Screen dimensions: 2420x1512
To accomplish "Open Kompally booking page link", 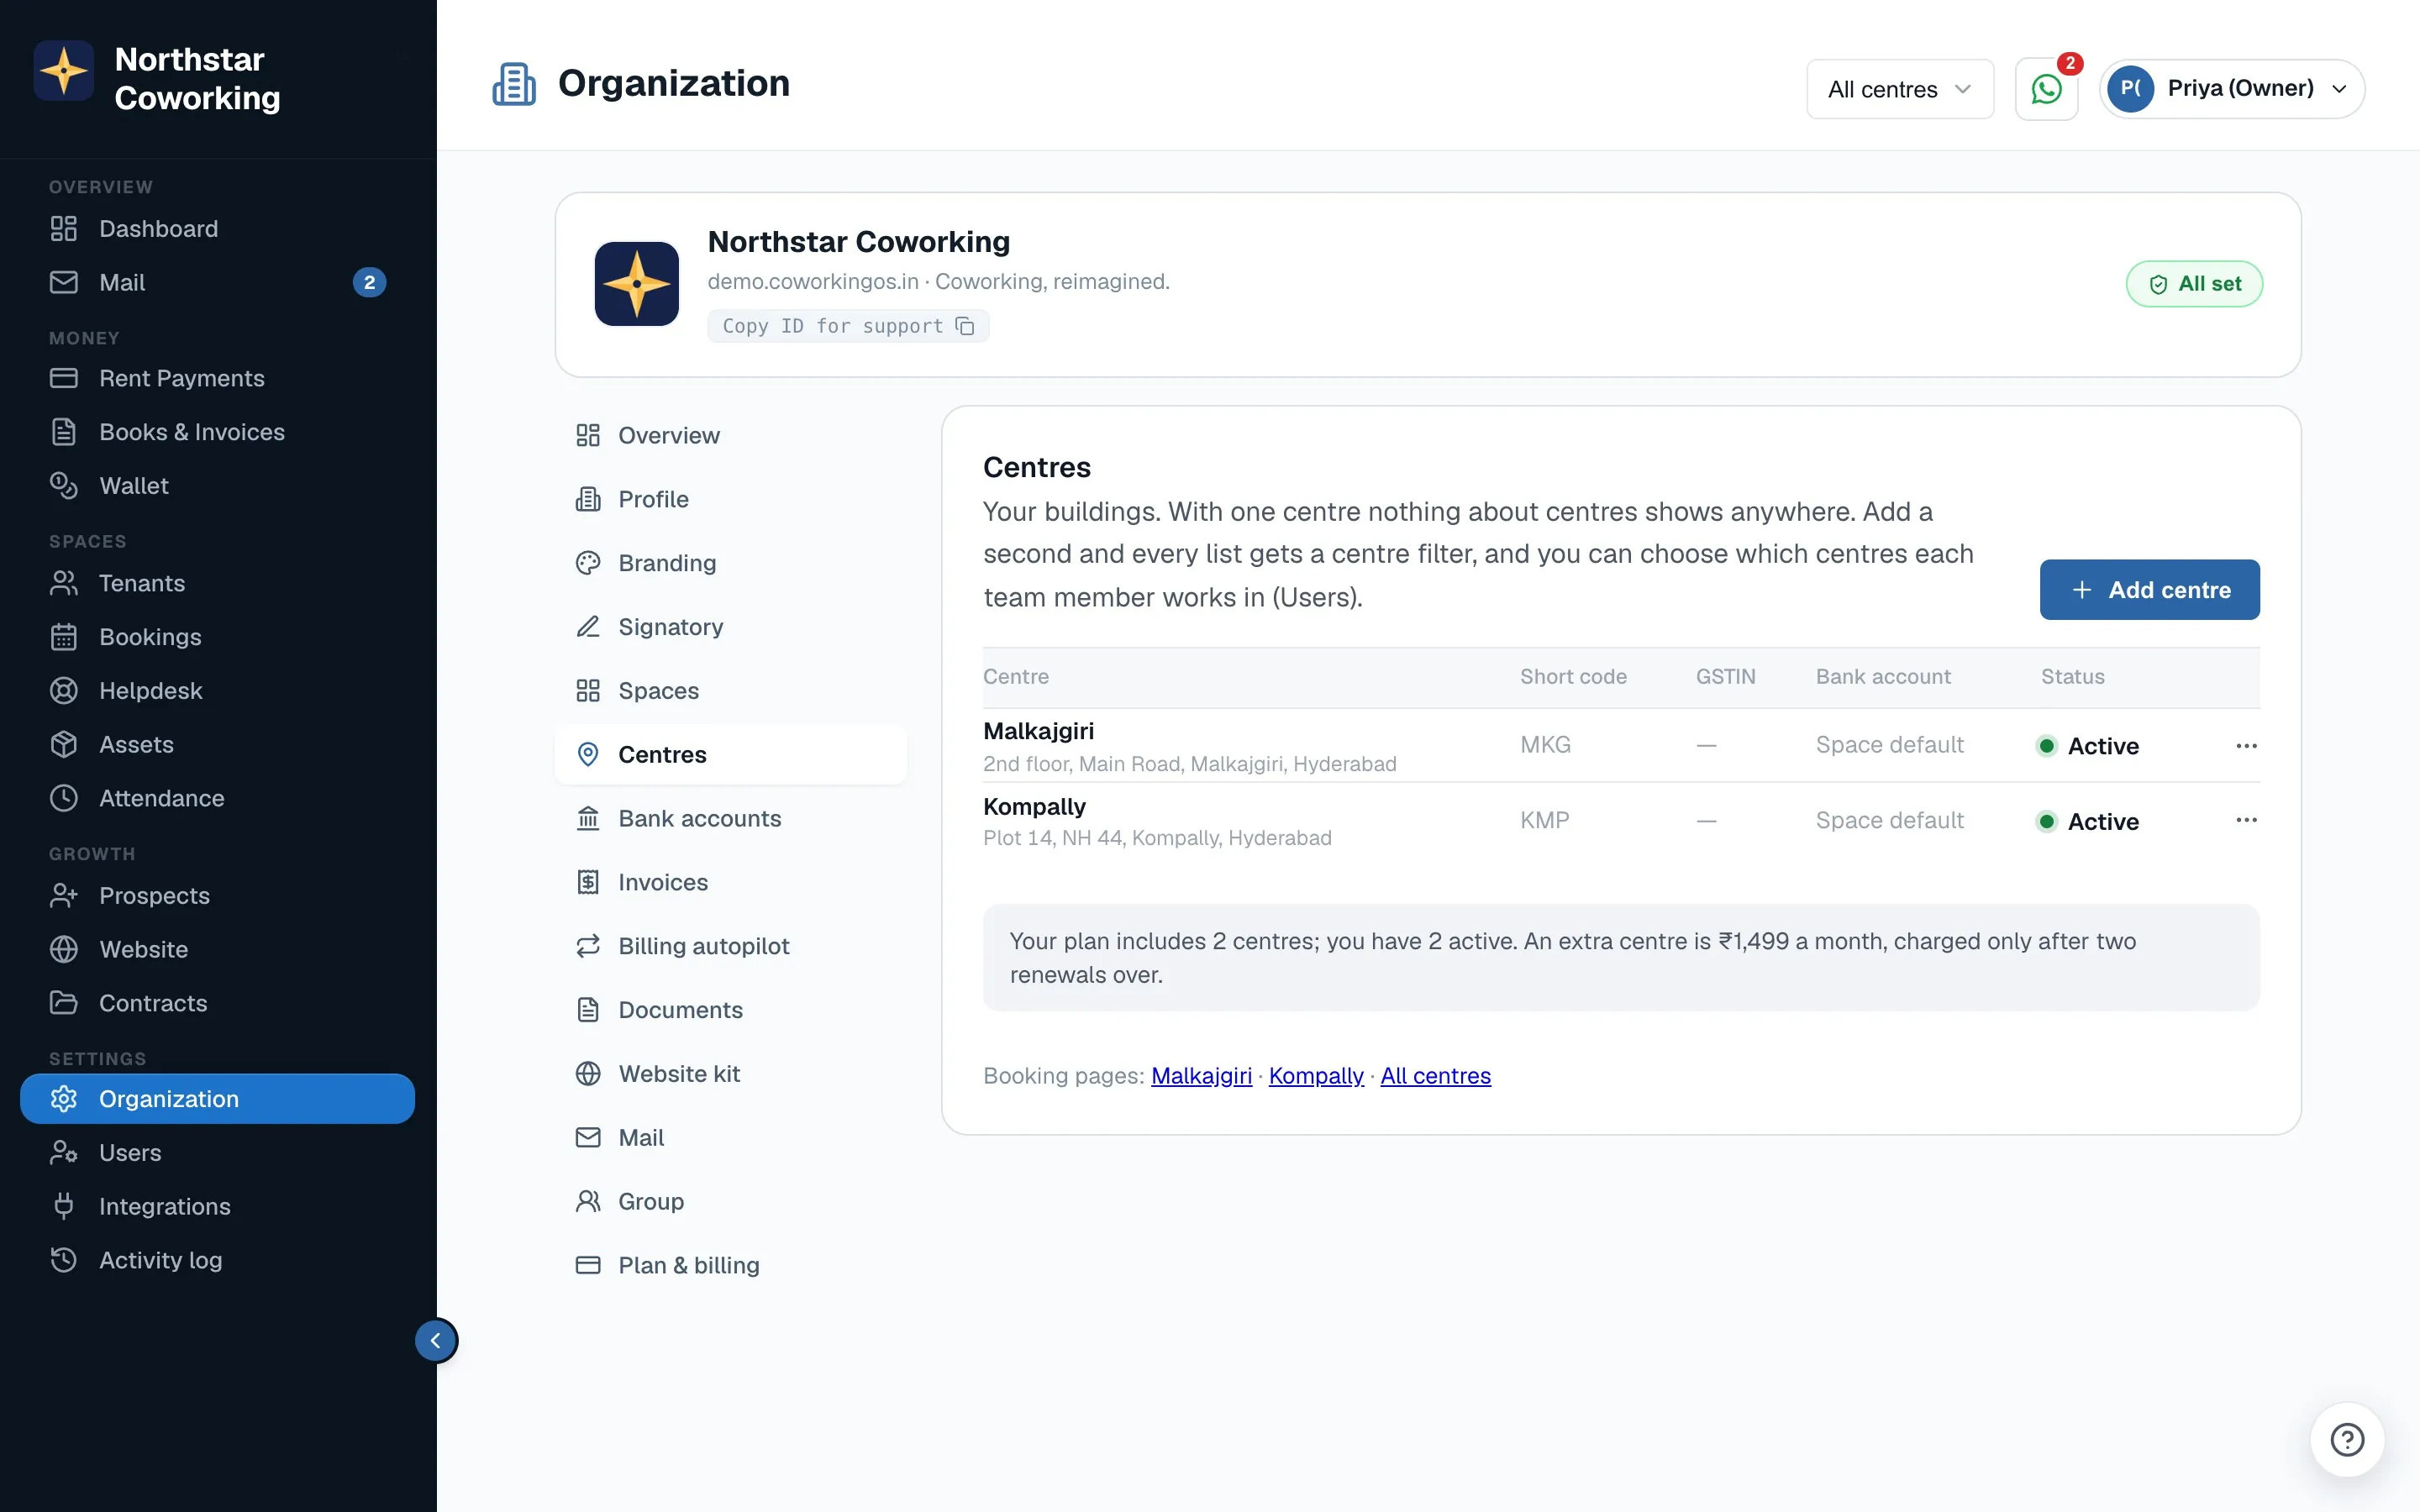I will (x=1316, y=1076).
